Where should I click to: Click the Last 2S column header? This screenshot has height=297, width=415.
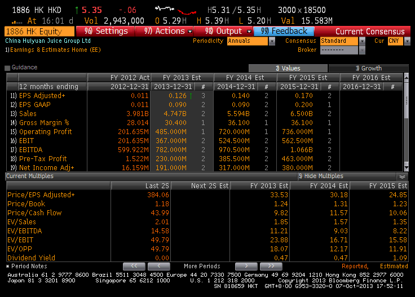pos(141,186)
